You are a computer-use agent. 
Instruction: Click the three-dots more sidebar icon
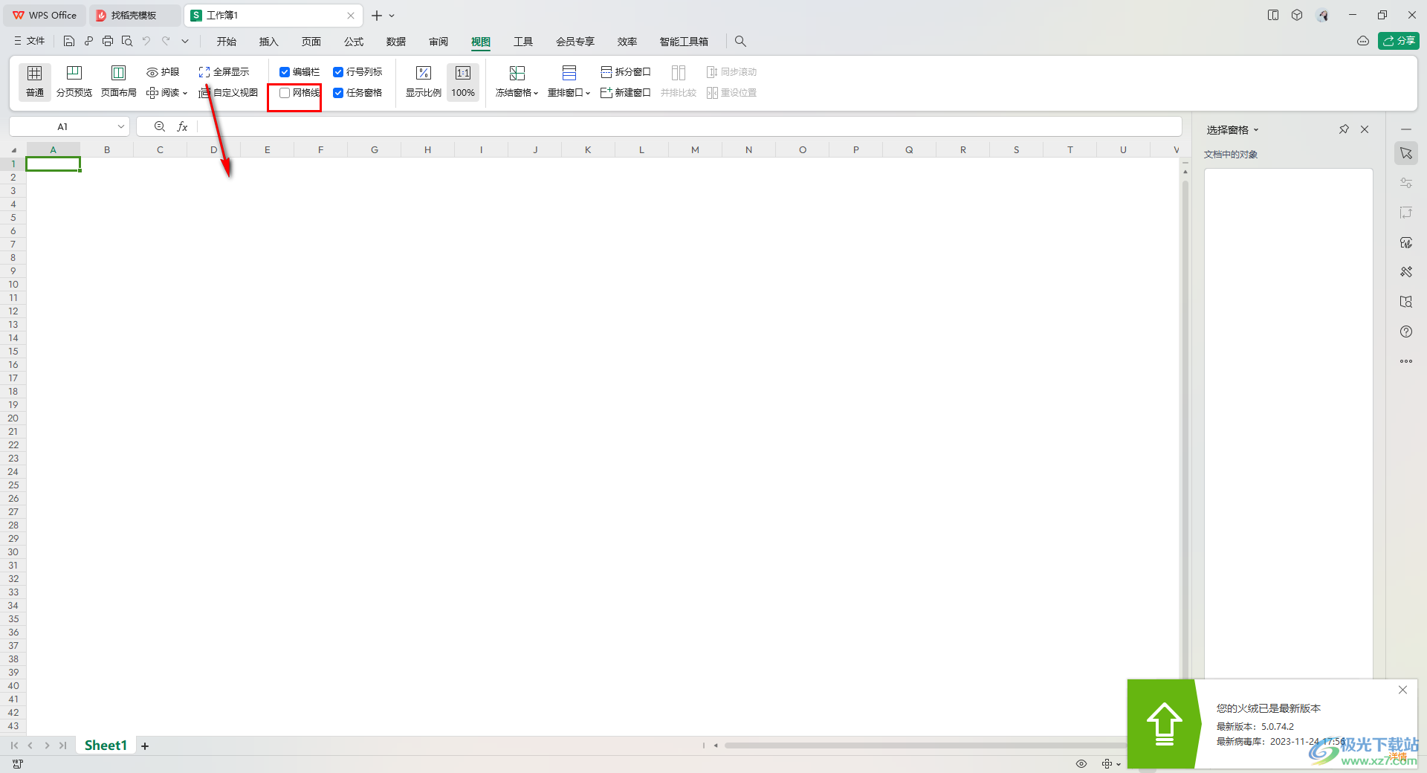[1406, 361]
